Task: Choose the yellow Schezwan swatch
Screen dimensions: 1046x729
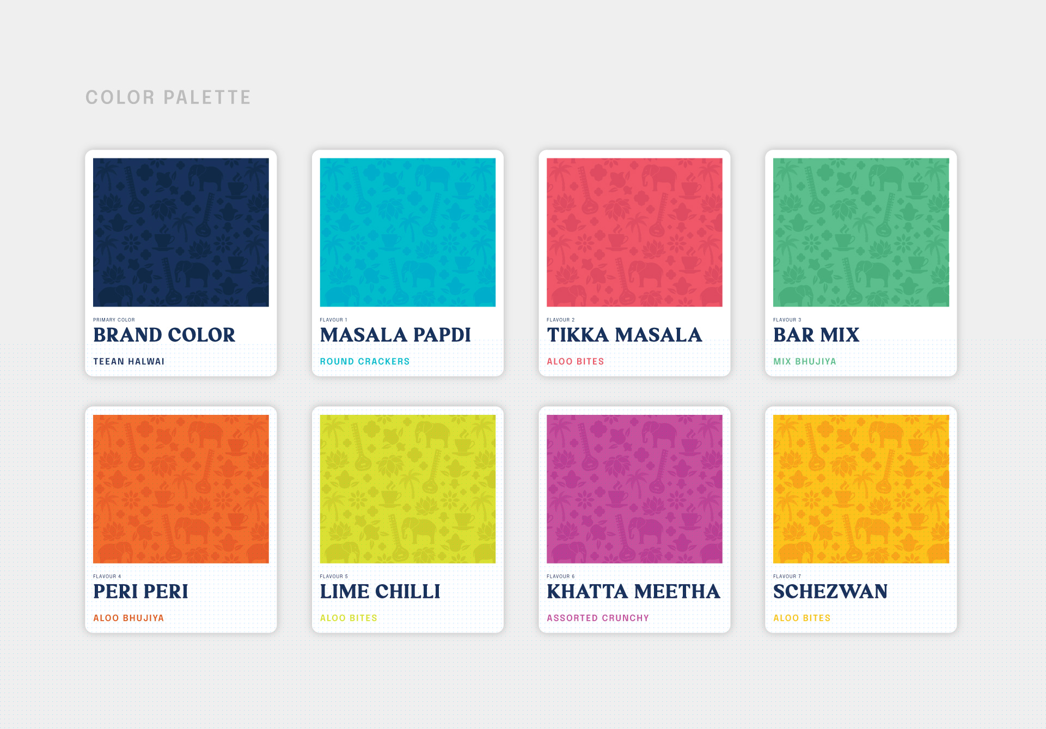Action: [861, 489]
